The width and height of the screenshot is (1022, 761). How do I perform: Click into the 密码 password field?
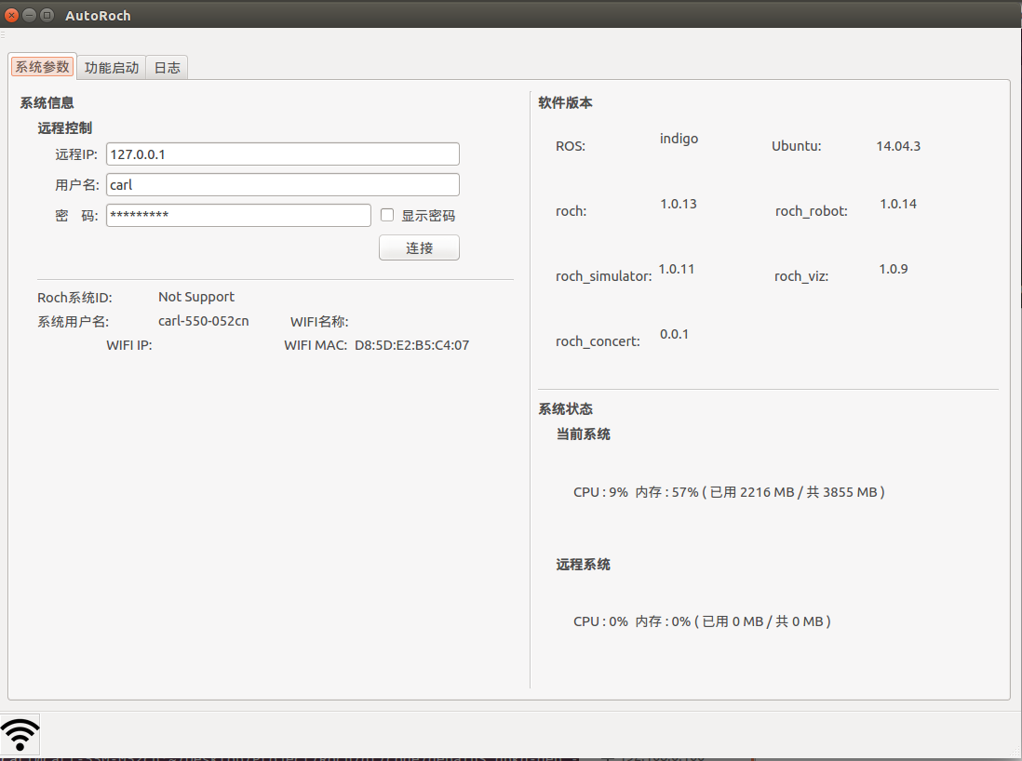point(238,215)
